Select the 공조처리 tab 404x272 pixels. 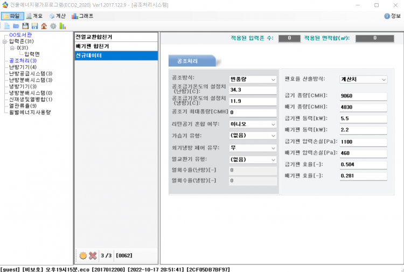191,61
